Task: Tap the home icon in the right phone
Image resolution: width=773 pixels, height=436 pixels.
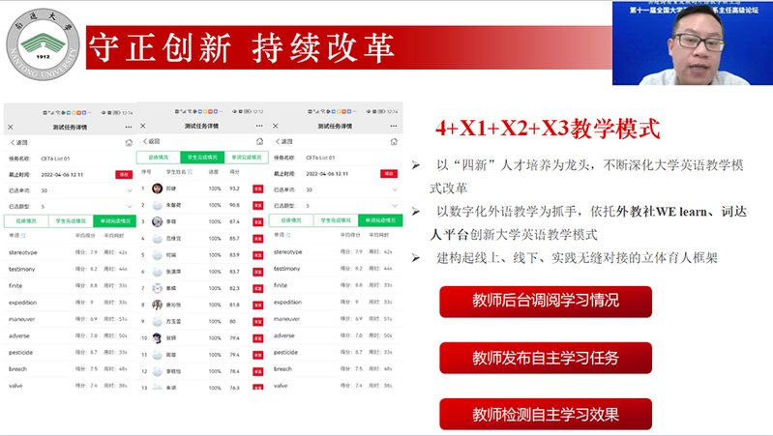Action: (x=393, y=142)
